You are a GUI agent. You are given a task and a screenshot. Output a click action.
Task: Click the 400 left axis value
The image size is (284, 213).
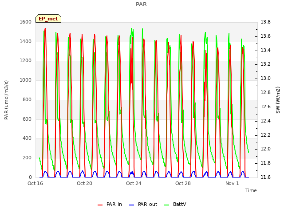(x=27, y=138)
